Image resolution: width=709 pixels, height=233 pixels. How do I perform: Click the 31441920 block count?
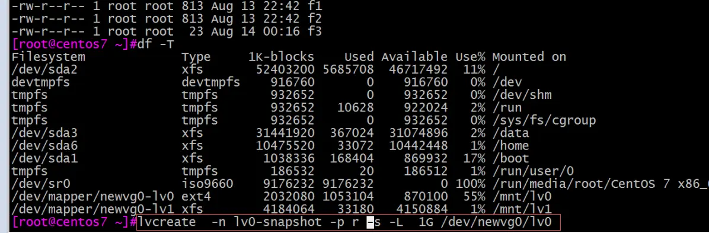(285, 133)
